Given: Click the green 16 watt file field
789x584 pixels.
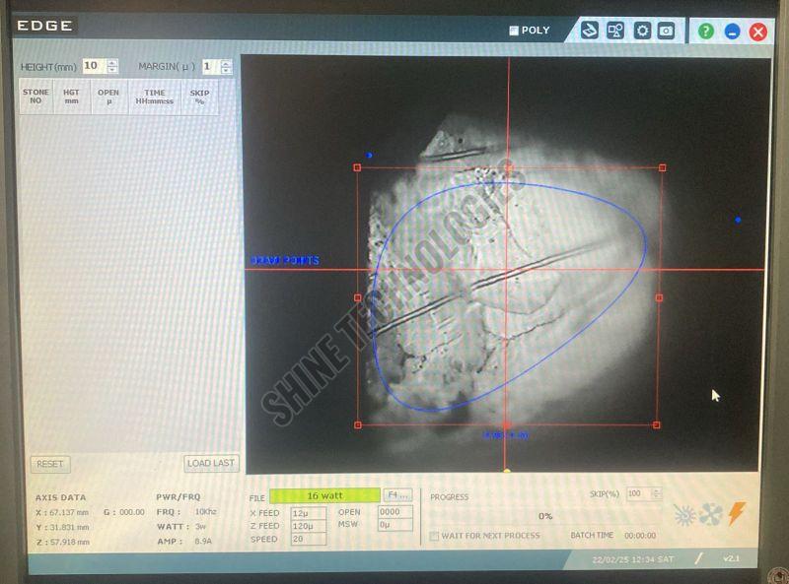Looking at the screenshot, I should pyautogui.click(x=324, y=495).
